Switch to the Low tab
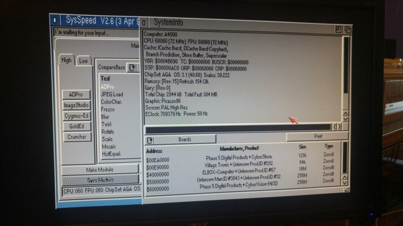This screenshot has height=226, width=403. click(83, 60)
